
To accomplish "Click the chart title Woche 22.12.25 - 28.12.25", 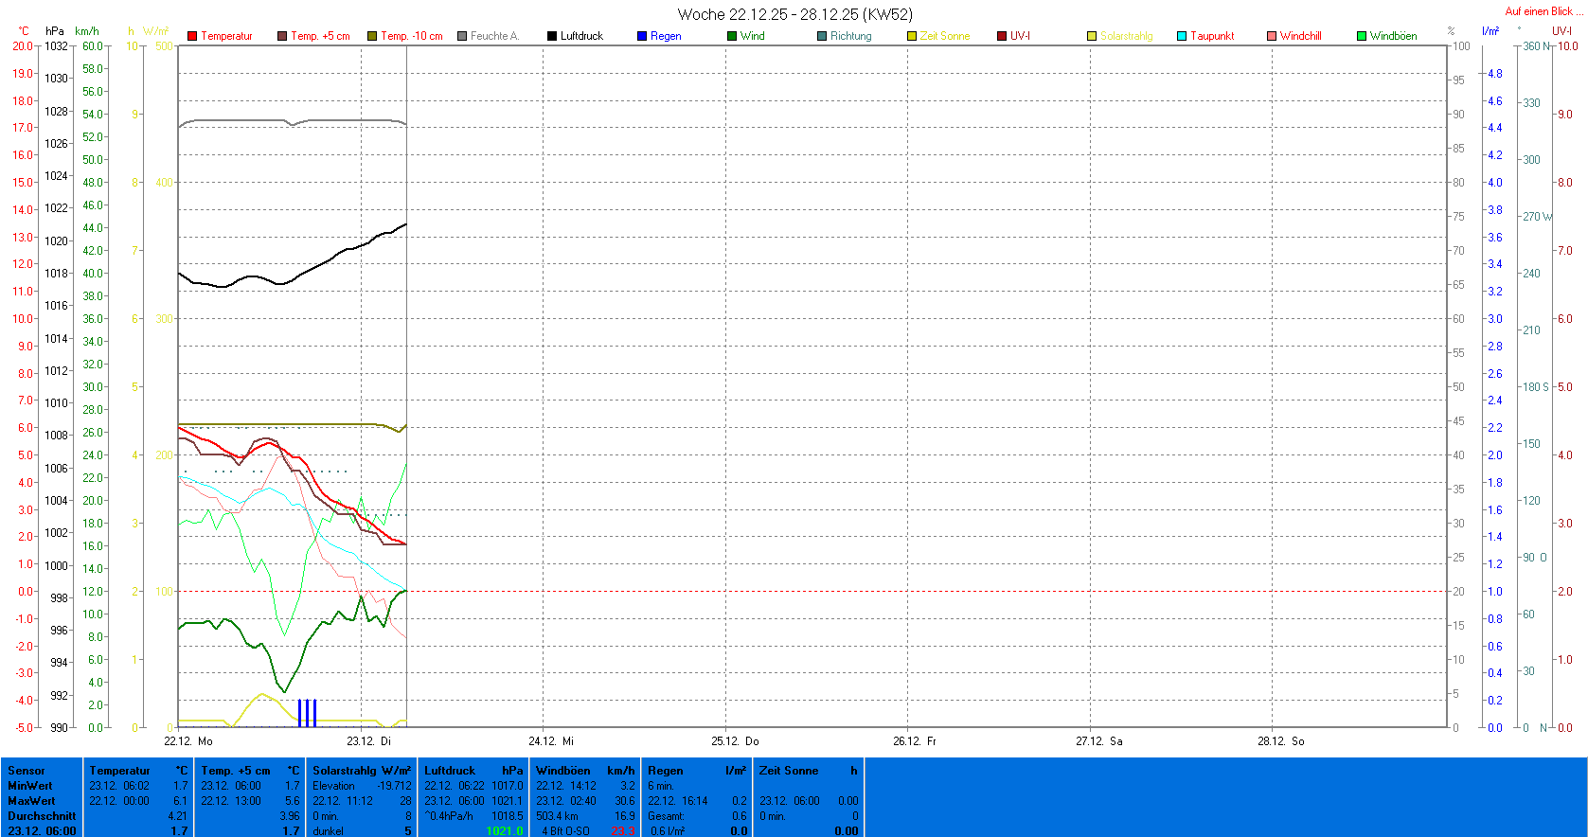I will tap(794, 14).
